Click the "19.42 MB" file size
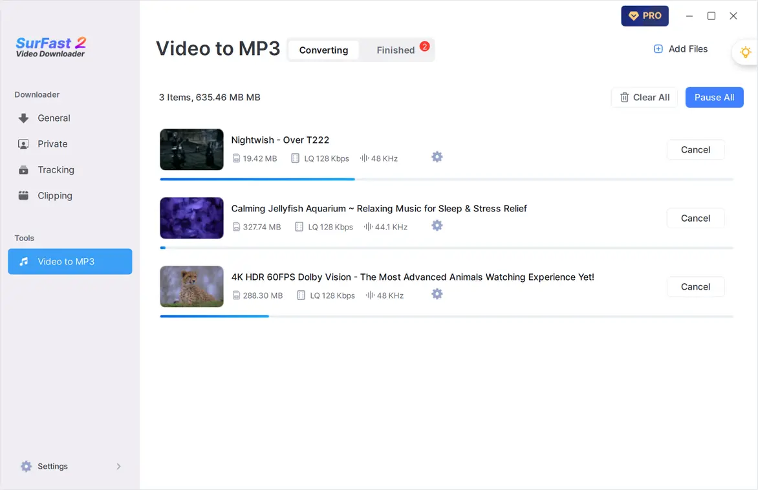The height and width of the screenshot is (490, 758). pyautogui.click(x=259, y=158)
